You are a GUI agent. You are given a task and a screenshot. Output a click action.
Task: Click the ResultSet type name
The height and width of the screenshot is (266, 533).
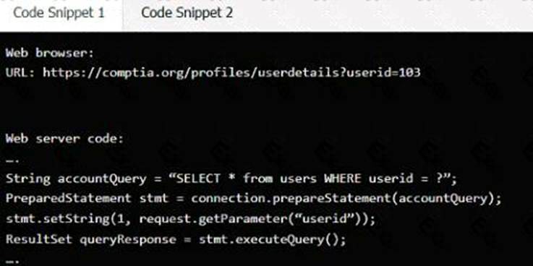tap(39, 239)
